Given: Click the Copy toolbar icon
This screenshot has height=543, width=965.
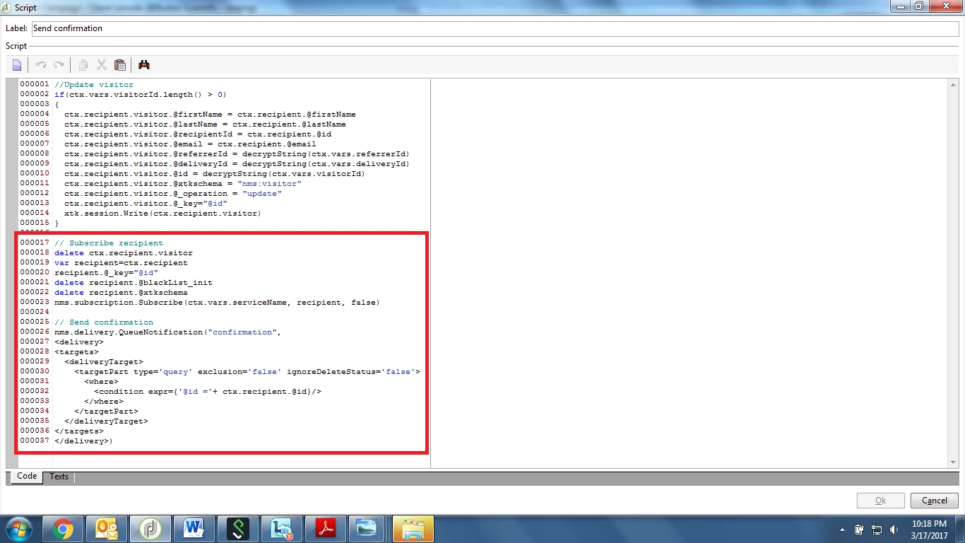Looking at the screenshot, I should pyautogui.click(x=83, y=65).
